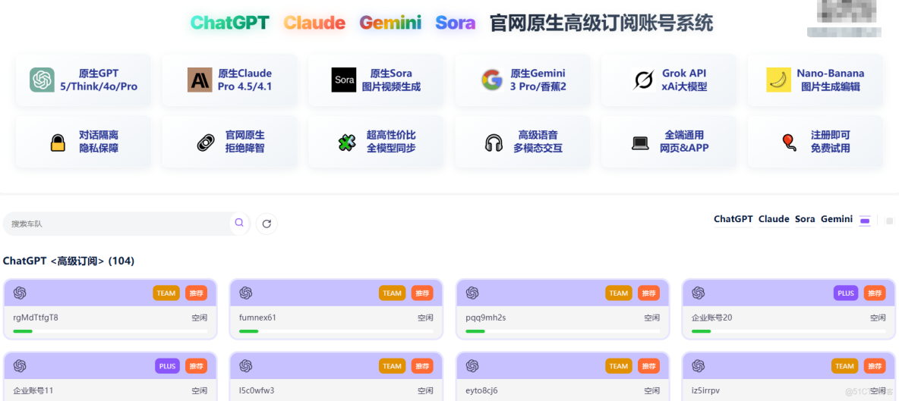Click the ChatGPT logo on iz5irrpv card
This screenshot has height=401, width=899.
(699, 366)
